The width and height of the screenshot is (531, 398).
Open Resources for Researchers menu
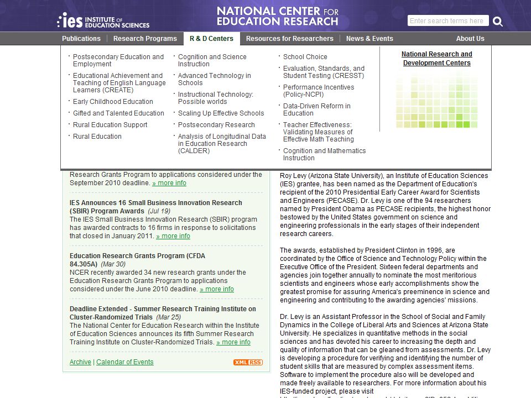pyautogui.click(x=289, y=39)
